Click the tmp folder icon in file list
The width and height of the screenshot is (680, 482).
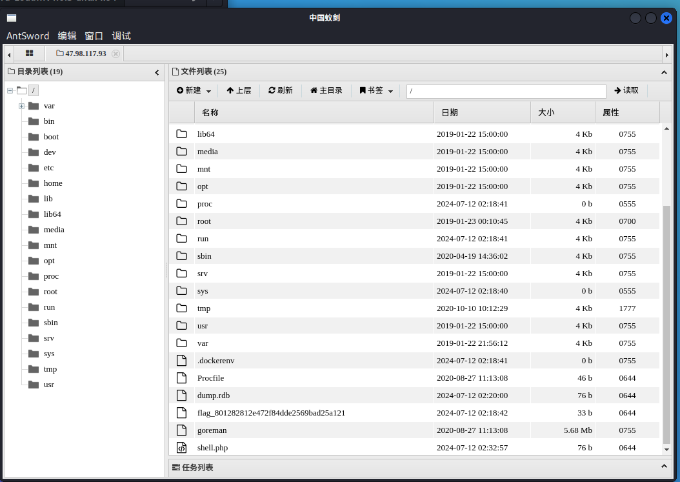point(182,308)
